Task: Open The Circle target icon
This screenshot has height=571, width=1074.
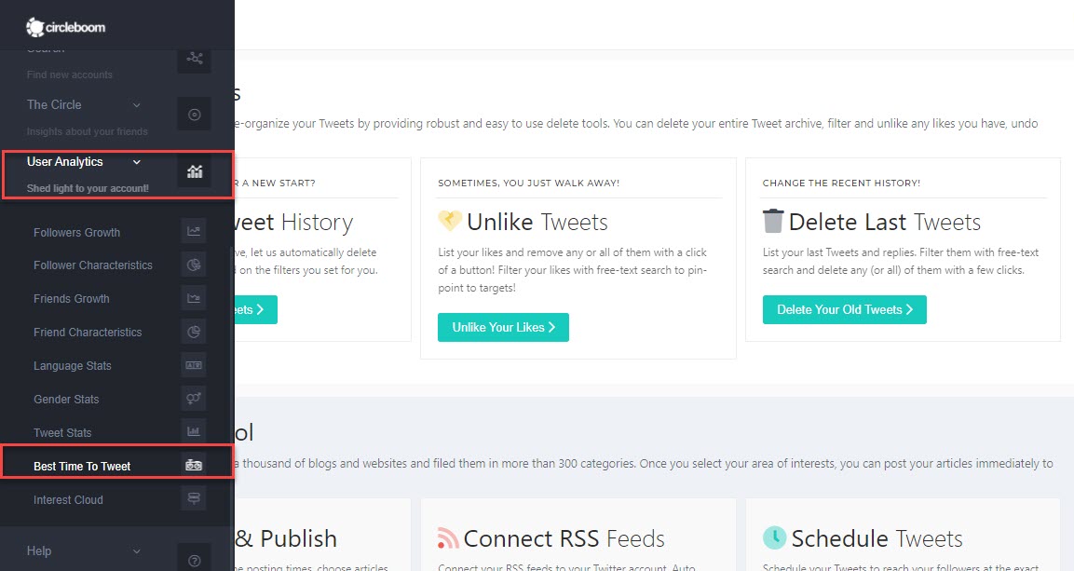Action: point(195,115)
